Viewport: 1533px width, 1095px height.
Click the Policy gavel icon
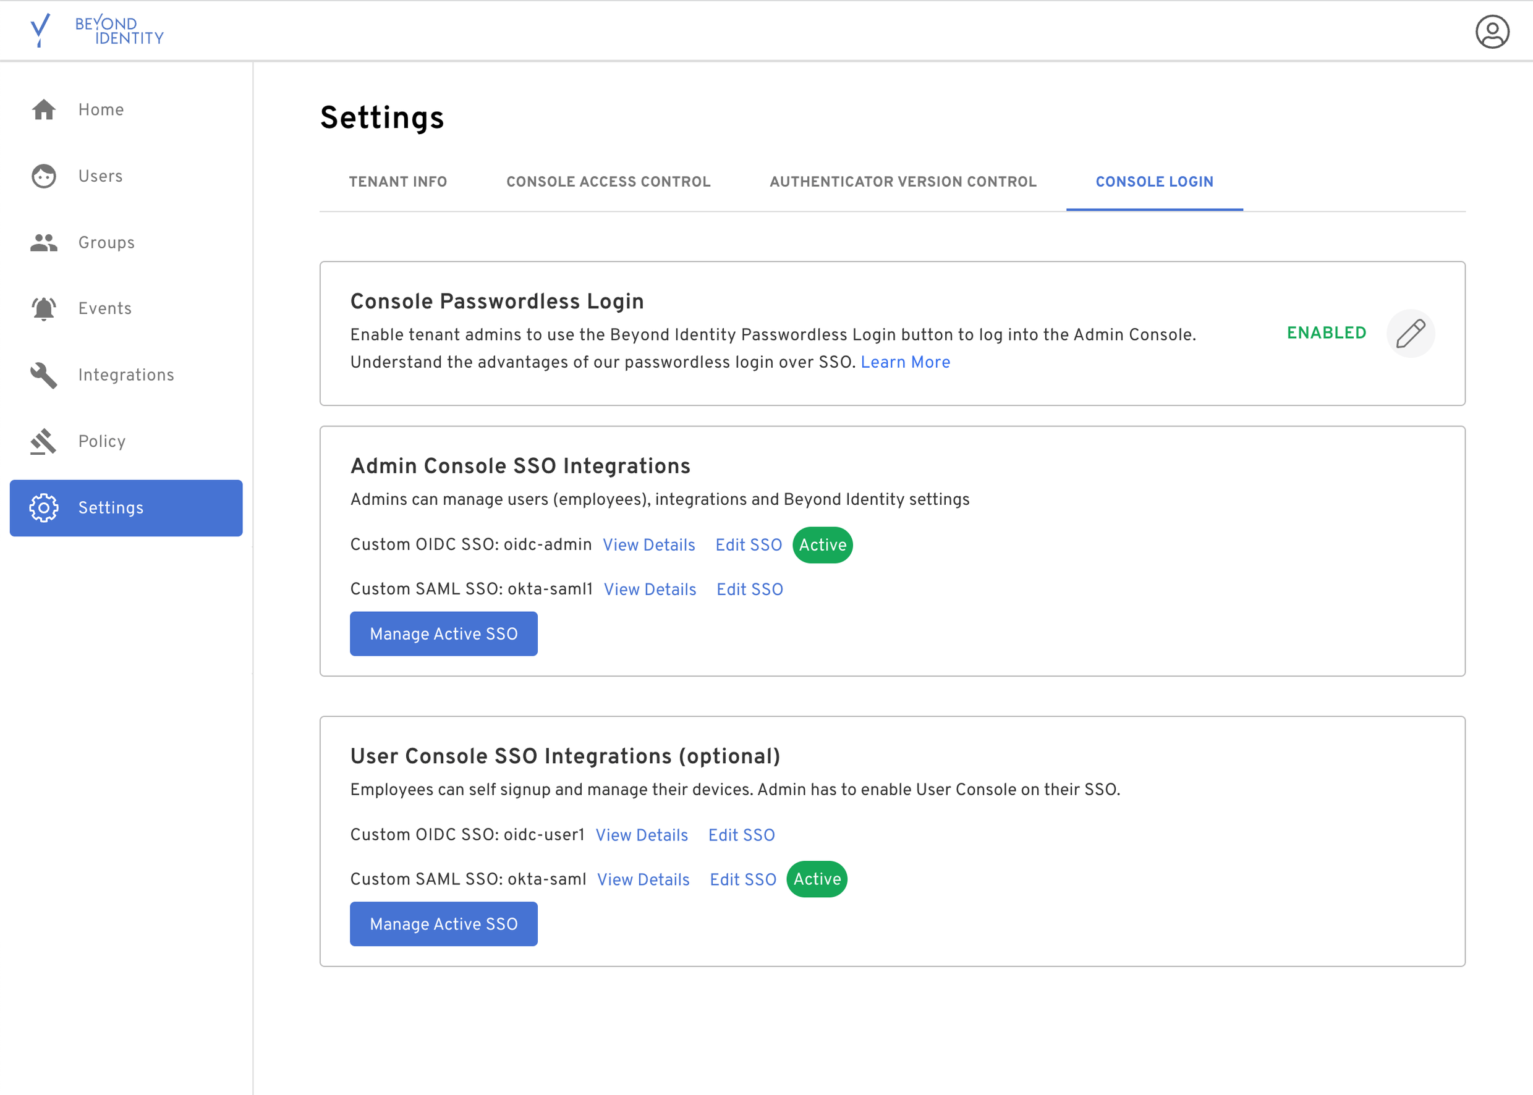(x=44, y=441)
